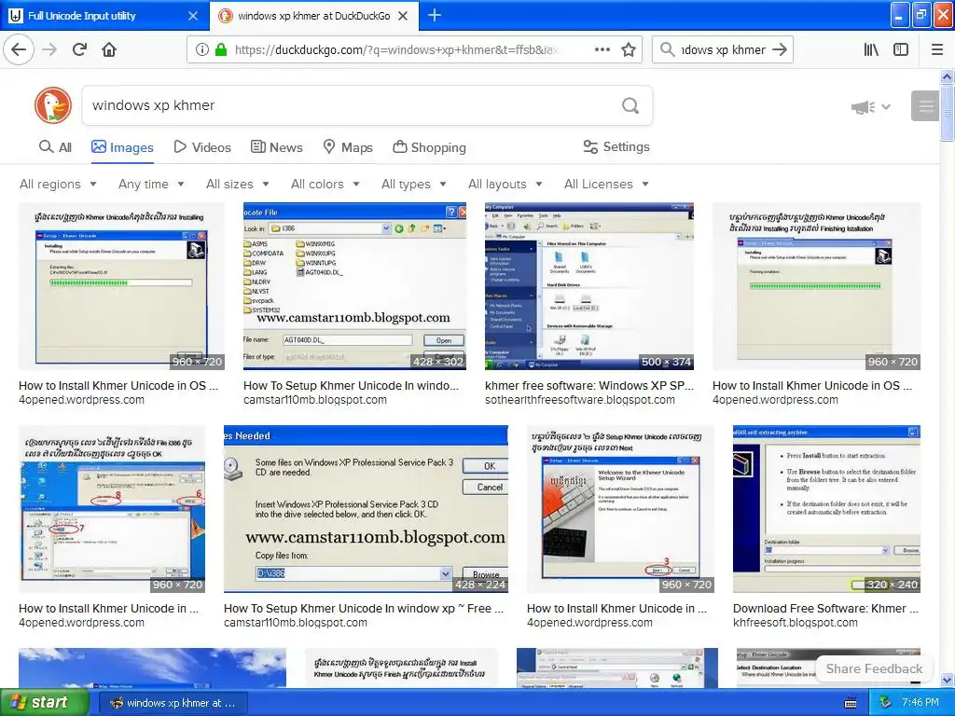
Task: Click the DuckDuckGo duck logo
Action: click(53, 105)
